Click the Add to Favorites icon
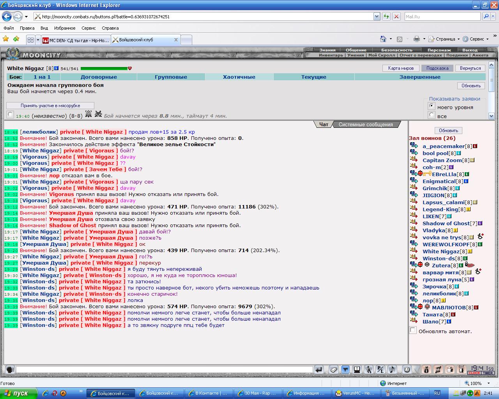The height and width of the screenshot is (399, 499). tap(16, 39)
